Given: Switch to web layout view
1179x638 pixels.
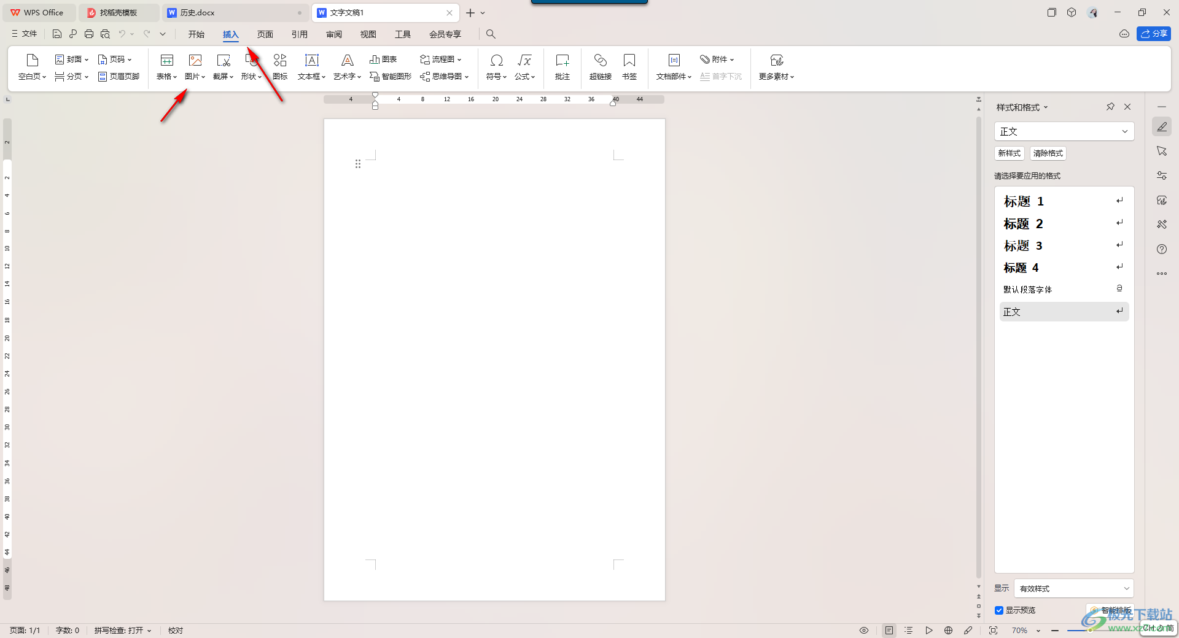Looking at the screenshot, I should tap(948, 630).
